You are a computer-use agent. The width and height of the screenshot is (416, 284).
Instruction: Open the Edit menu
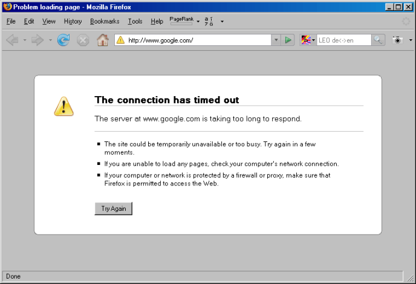[x=29, y=22]
